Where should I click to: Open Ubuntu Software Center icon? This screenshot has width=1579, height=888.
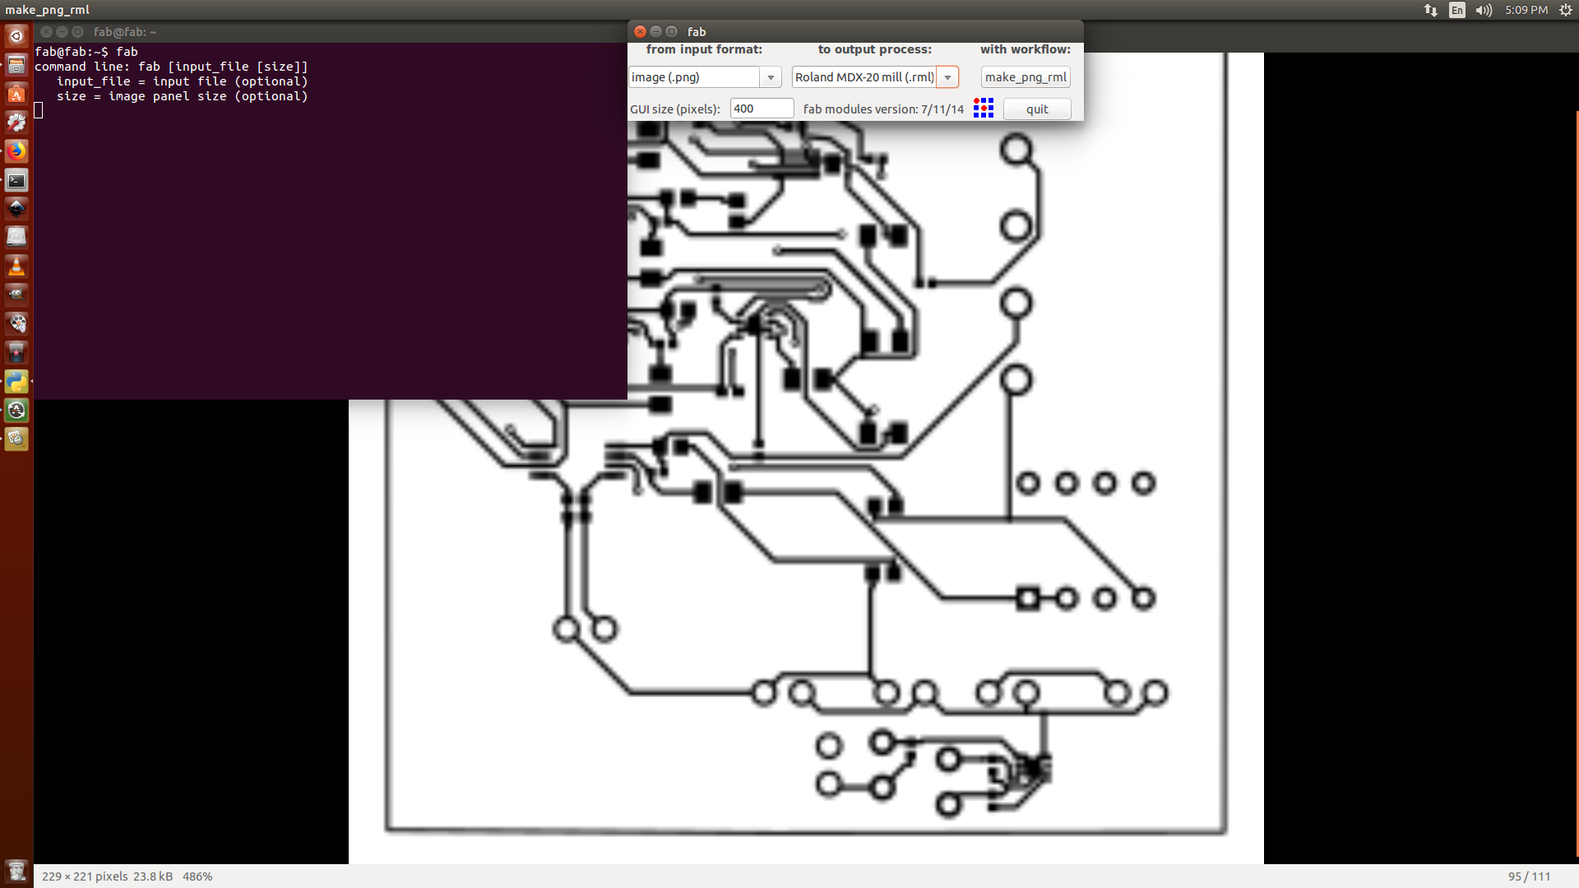pos(16,94)
